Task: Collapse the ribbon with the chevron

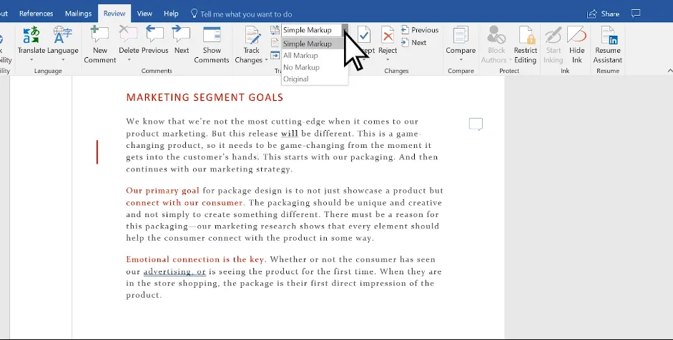Action: point(670,71)
